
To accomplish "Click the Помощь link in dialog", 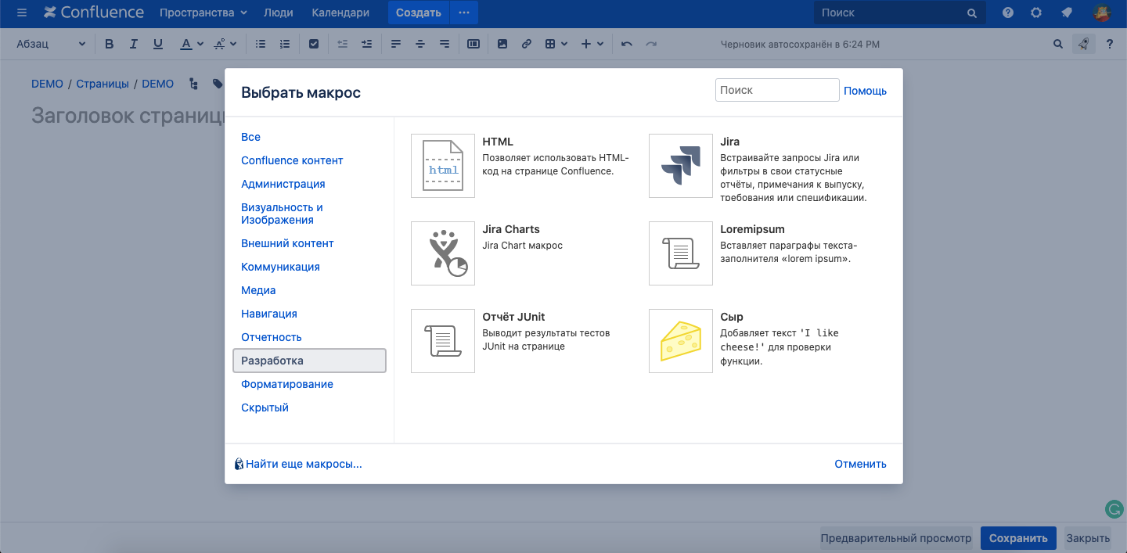I will pos(865,91).
